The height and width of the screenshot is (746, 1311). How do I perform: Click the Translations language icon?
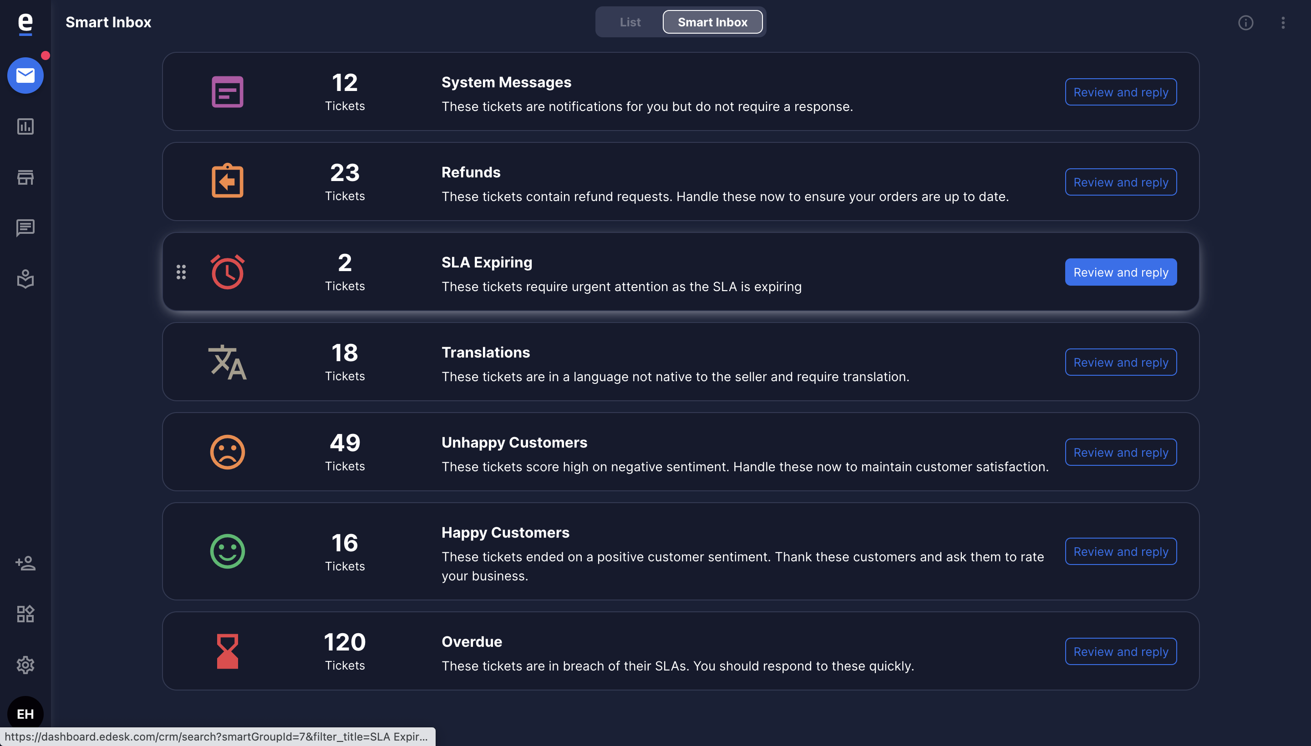(x=227, y=362)
